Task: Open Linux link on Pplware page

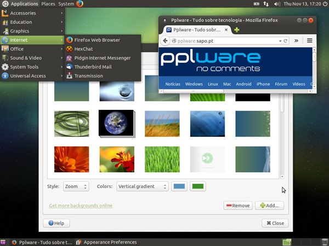Action: 213,84
